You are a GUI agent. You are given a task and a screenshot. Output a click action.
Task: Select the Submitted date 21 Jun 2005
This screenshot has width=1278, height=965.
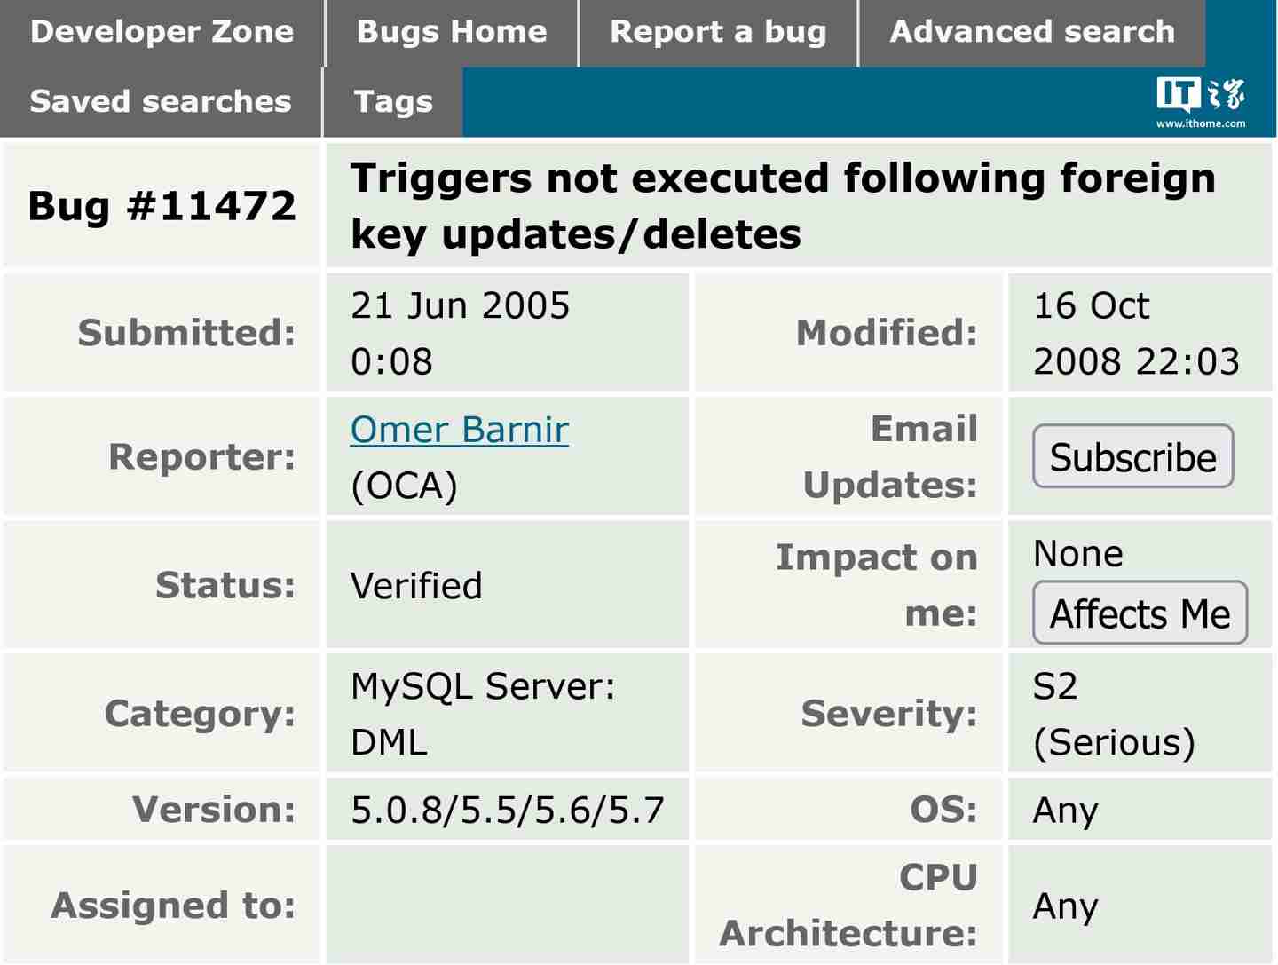460,332
